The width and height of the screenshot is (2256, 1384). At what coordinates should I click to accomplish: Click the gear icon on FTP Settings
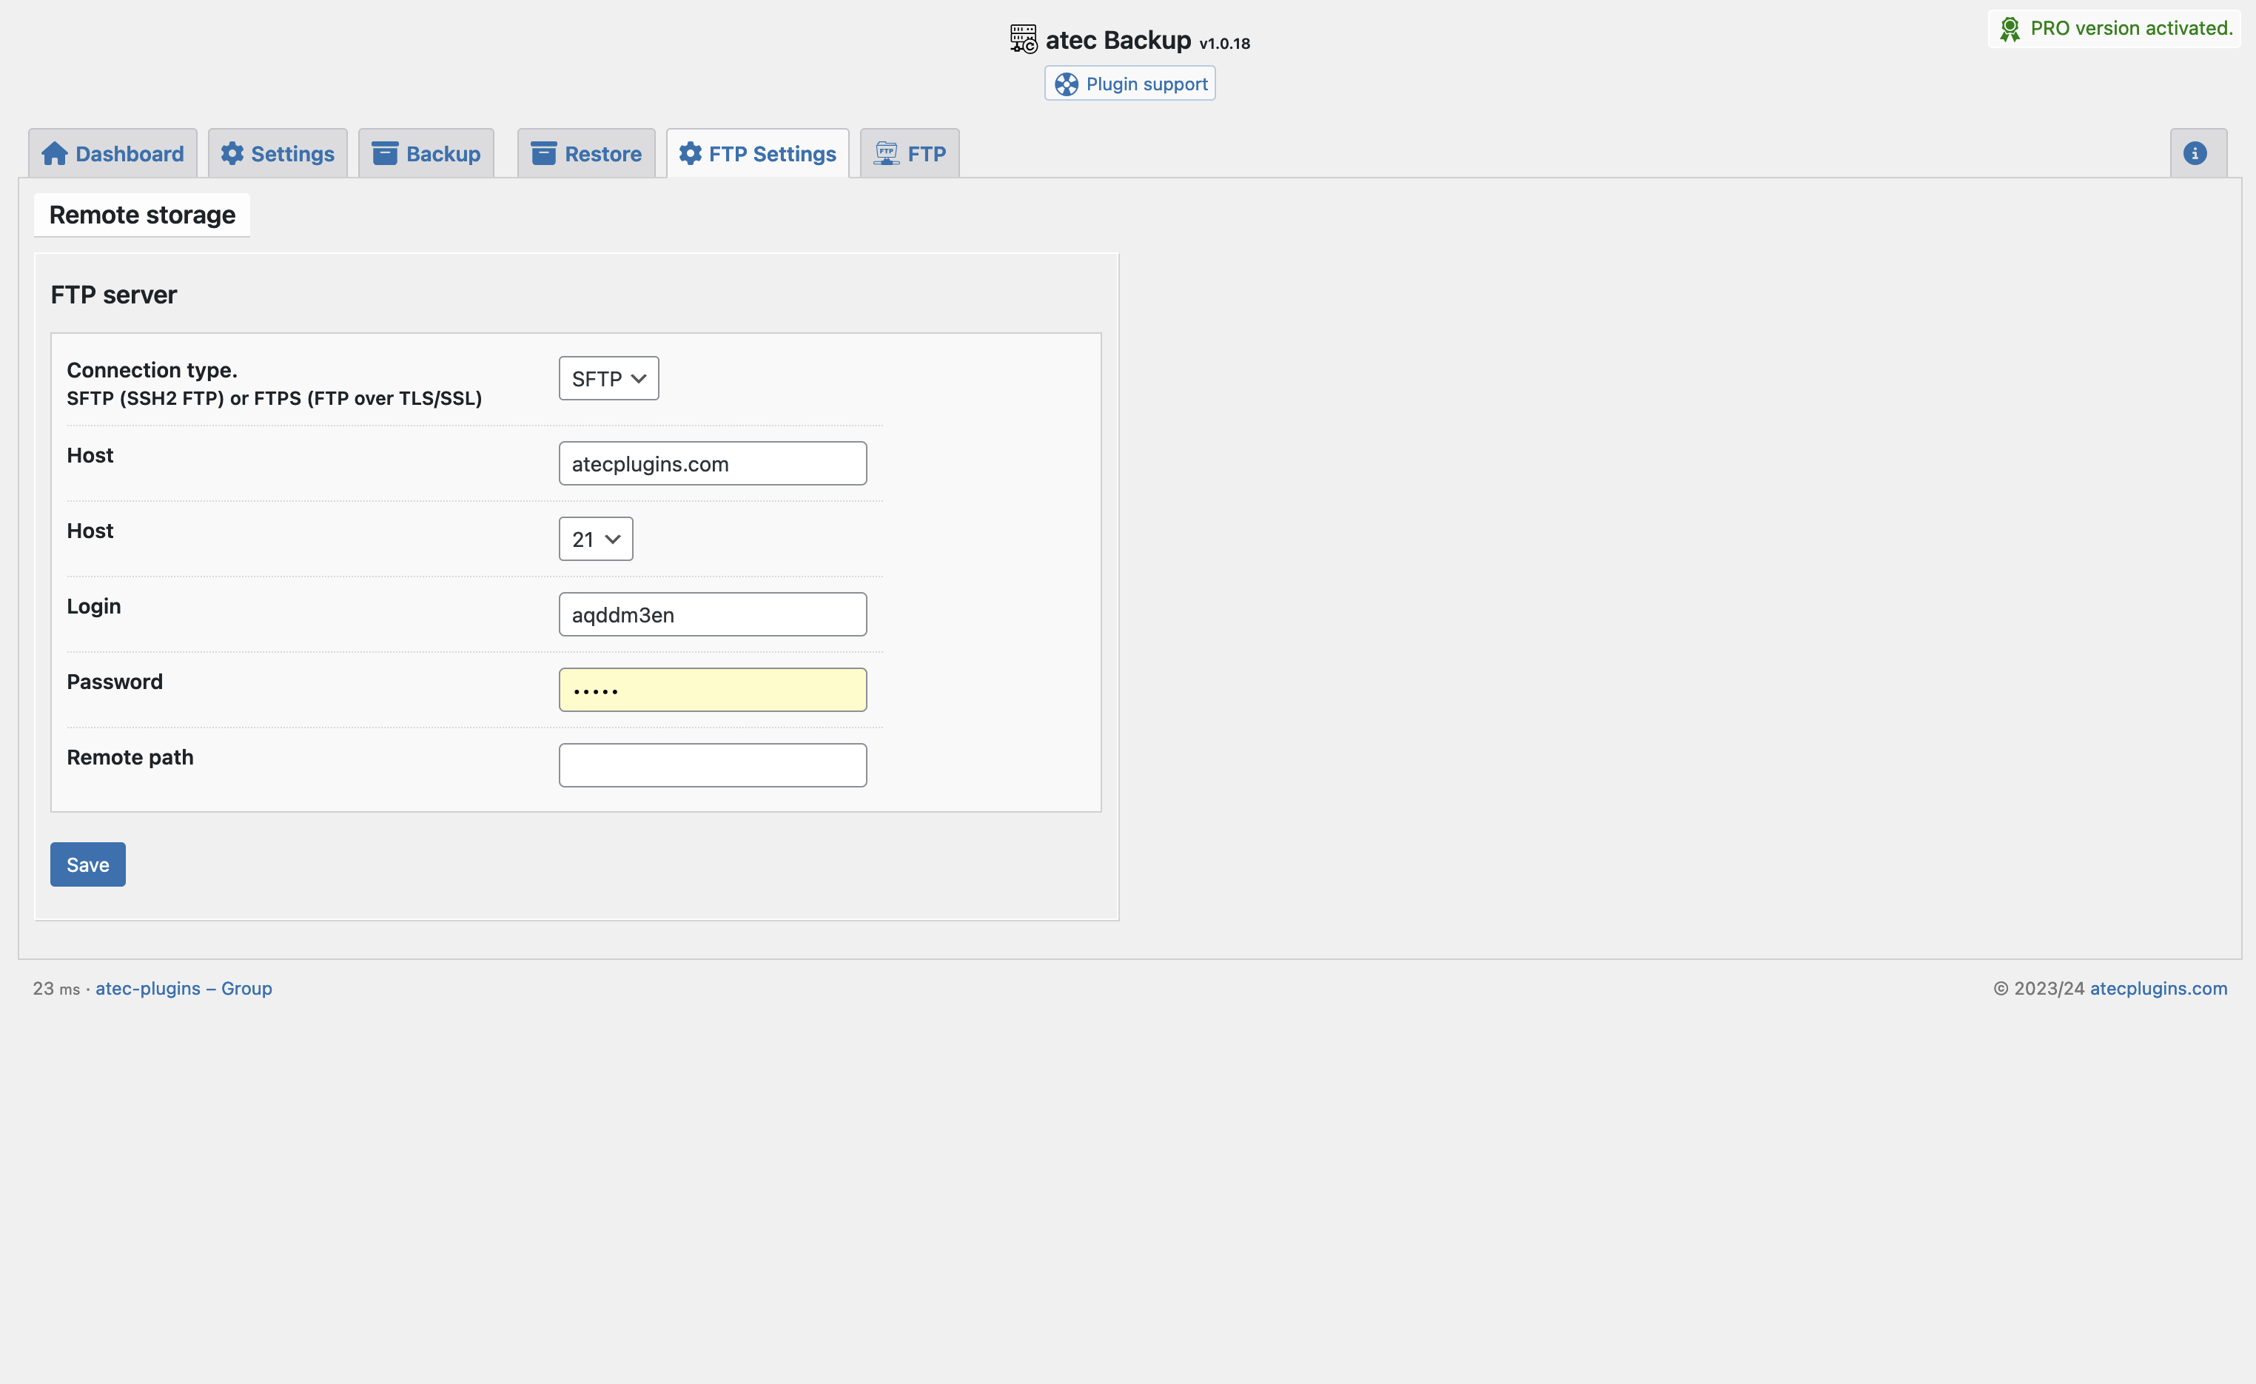tap(691, 154)
